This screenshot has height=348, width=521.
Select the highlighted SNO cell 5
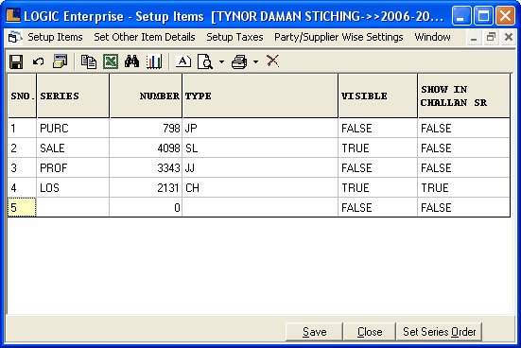pos(22,208)
